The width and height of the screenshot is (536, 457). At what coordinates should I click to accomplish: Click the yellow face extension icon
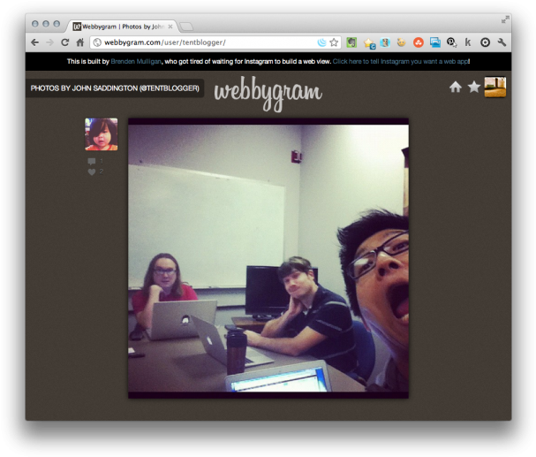(x=401, y=42)
